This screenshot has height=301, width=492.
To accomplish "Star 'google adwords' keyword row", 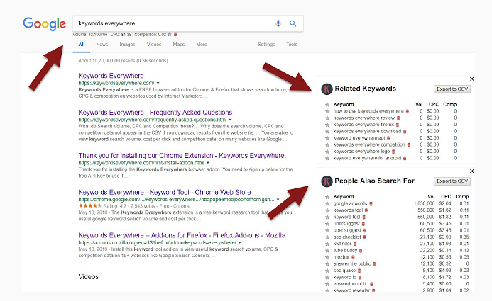I will pyautogui.click(x=327, y=204).
